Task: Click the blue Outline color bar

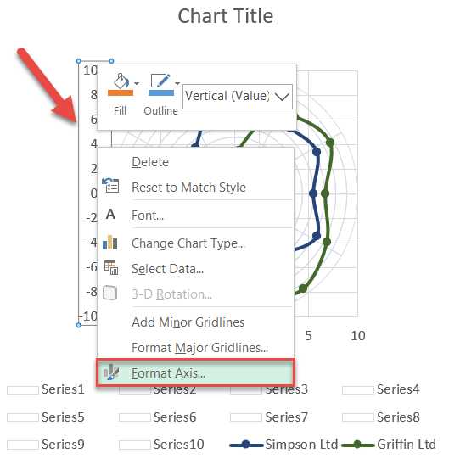Action: click(160, 92)
